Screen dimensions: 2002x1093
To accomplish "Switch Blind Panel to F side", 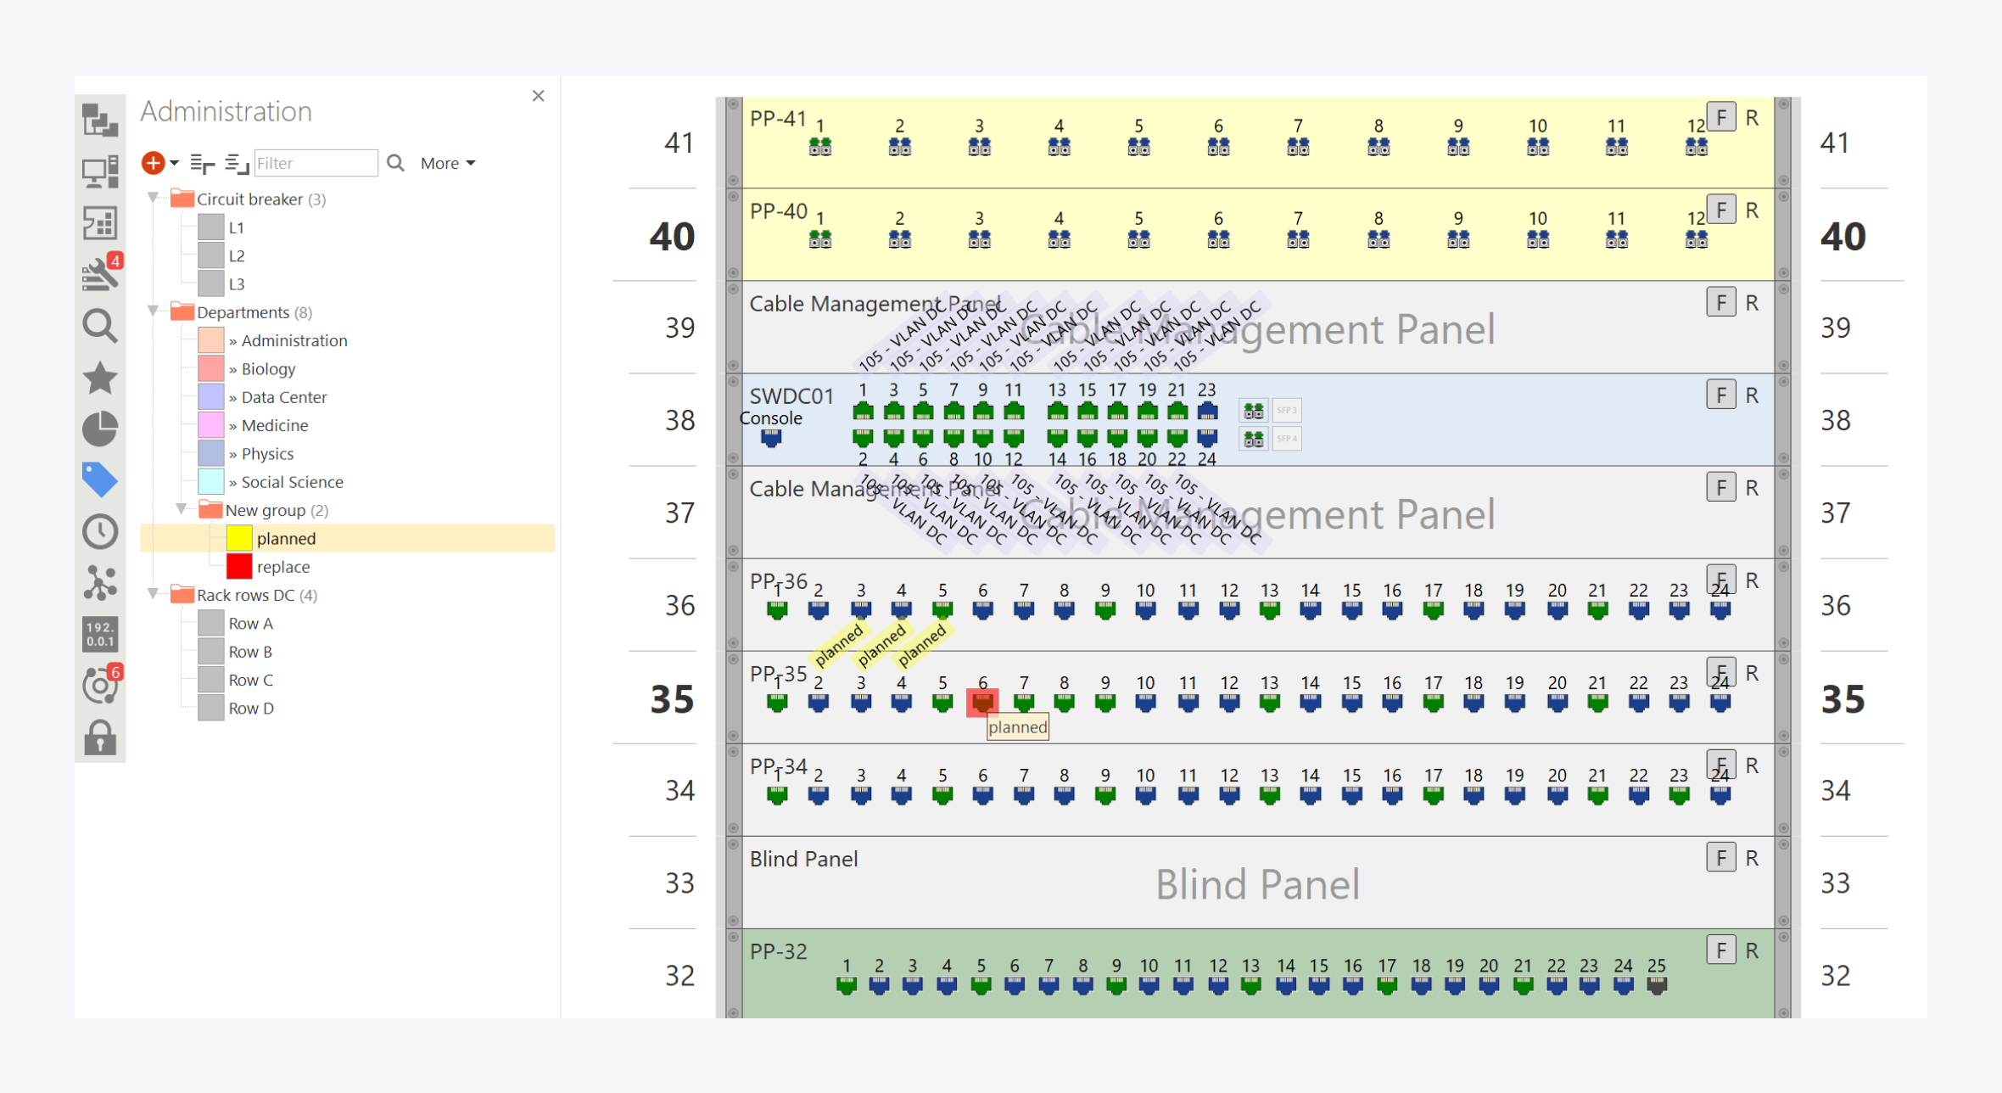I will (1720, 858).
